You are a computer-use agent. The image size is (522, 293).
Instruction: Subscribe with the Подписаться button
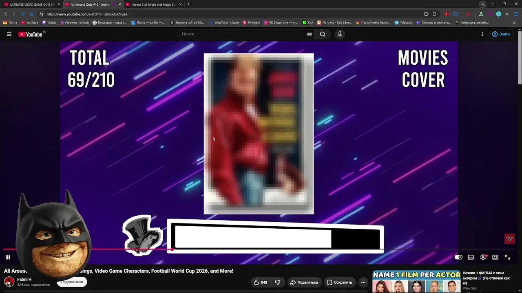pos(72,282)
